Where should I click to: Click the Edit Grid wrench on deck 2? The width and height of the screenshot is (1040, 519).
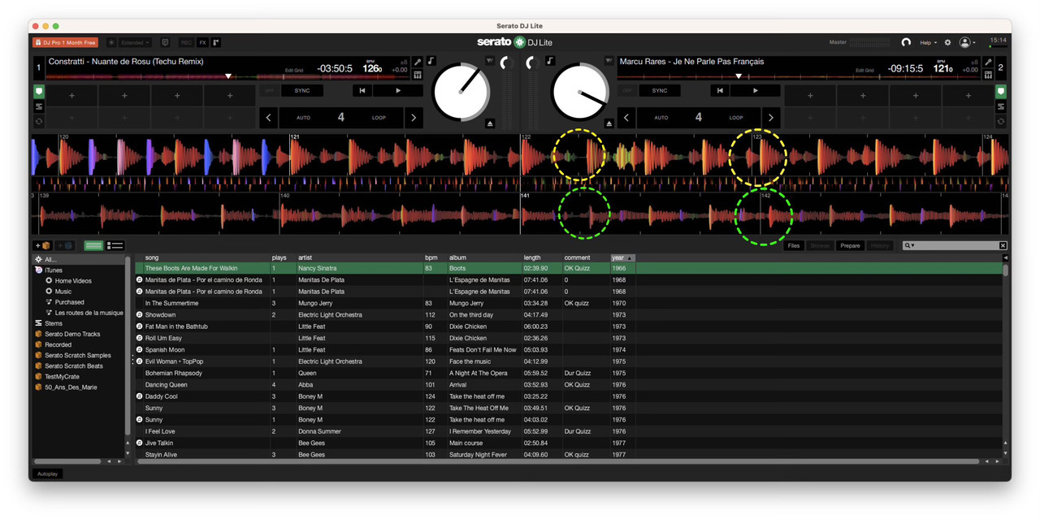coord(988,62)
